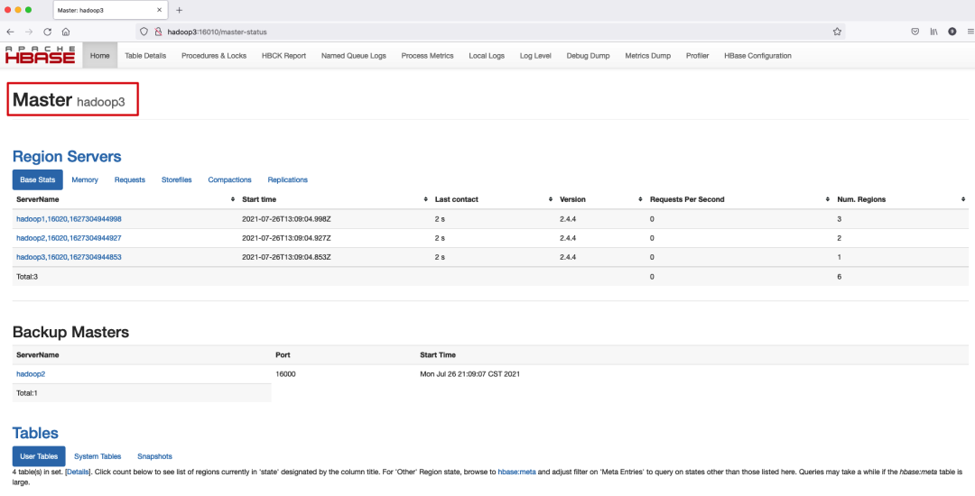
Task: Sort region servers by Start time
Action: coord(426,199)
